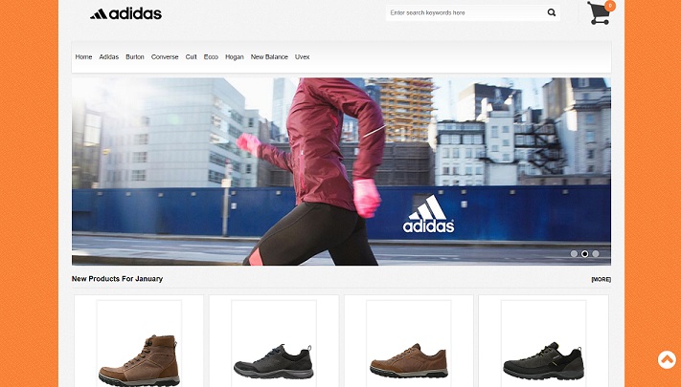The width and height of the screenshot is (681, 387).
Task: Open the Home menu item
Action: (83, 56)
